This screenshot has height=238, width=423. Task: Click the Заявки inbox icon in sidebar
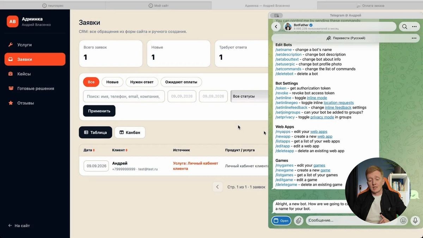pos(11,59)
